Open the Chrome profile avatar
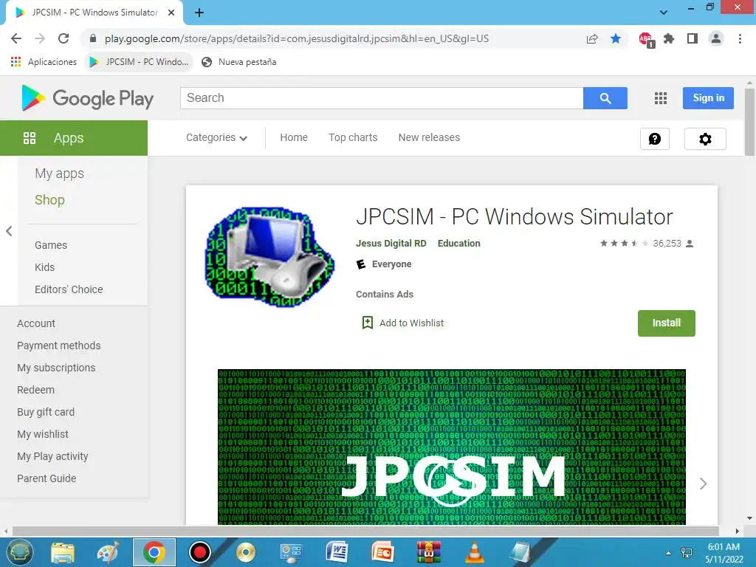The width and height of the screenshot is (756, 567). click(716, 38)
